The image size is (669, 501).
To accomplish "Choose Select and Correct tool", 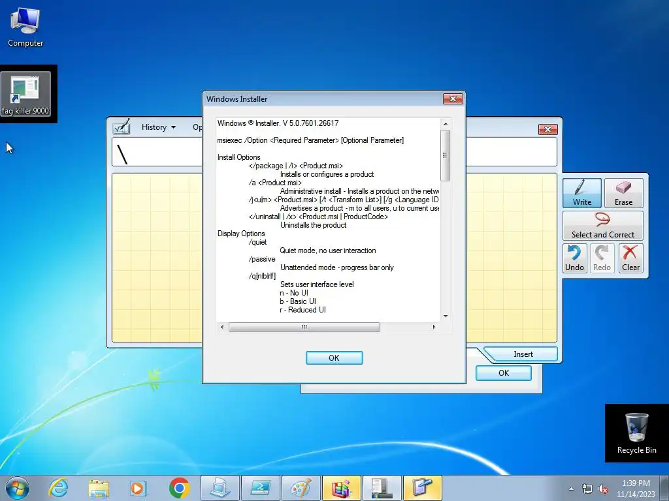I will (x=602, y=226).
